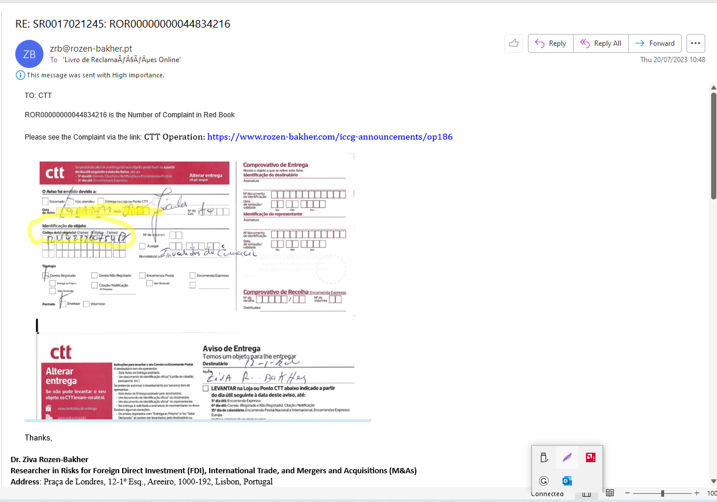This screenshot has height=502, width=717.
Task: Click the Reply All button
Action: (x=601, y=43)
